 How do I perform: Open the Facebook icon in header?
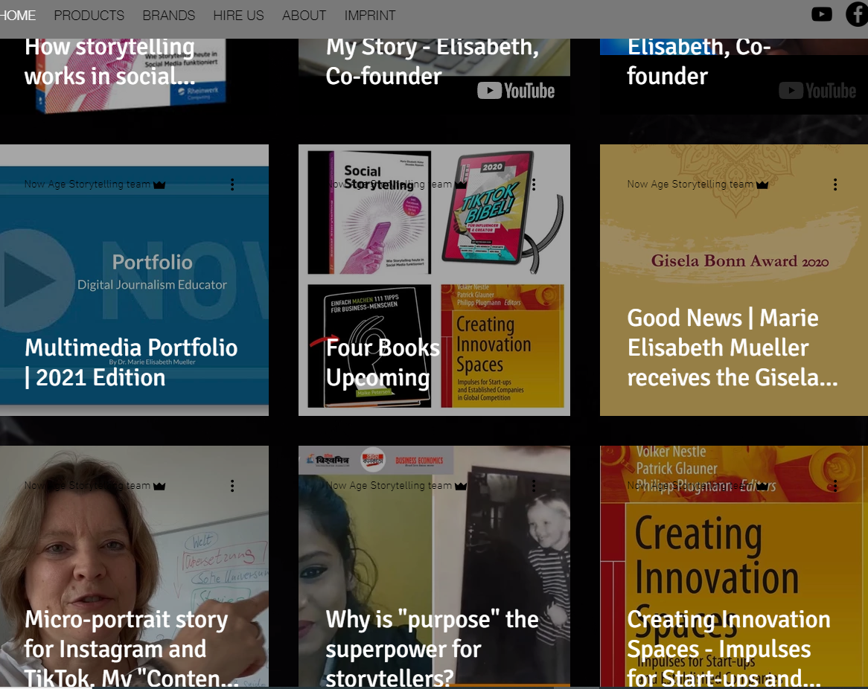[x=856, y=14]
